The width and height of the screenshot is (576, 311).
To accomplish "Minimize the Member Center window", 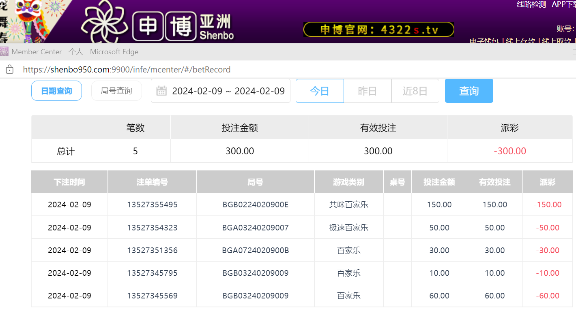I will tap(548, 52).
